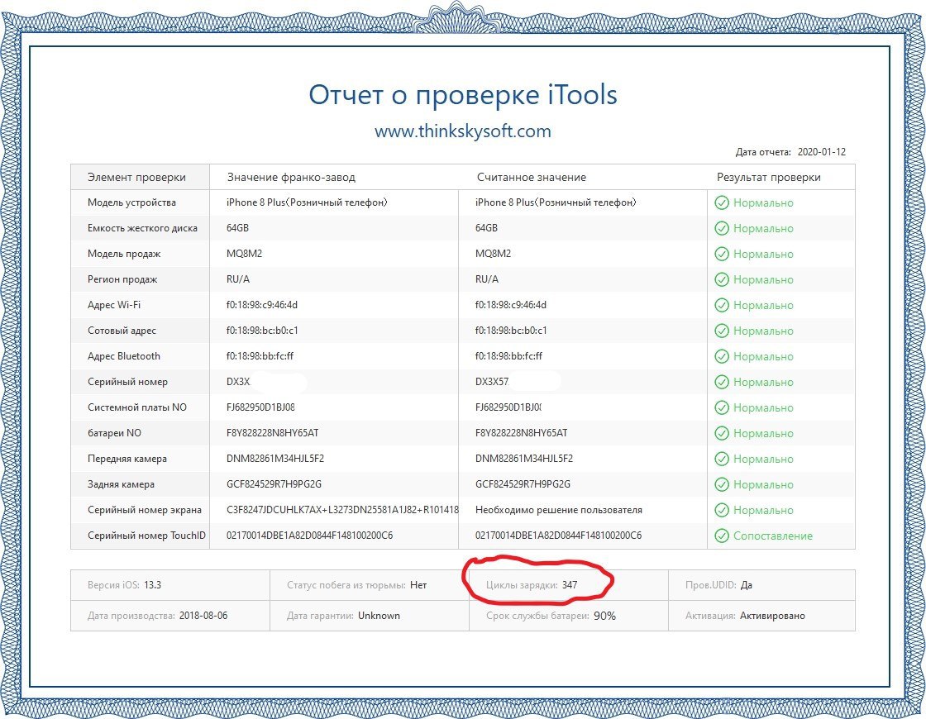This screenshot has height=719, width=926.
Task: Select Нормально text in батареи NO row
Action: [x=763, y=433]
